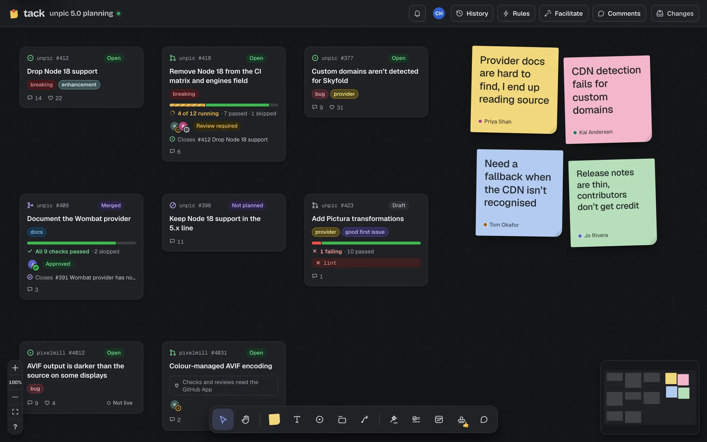
Task: Click the board title unpic 5.0 planning
Action: pos(81,13)
